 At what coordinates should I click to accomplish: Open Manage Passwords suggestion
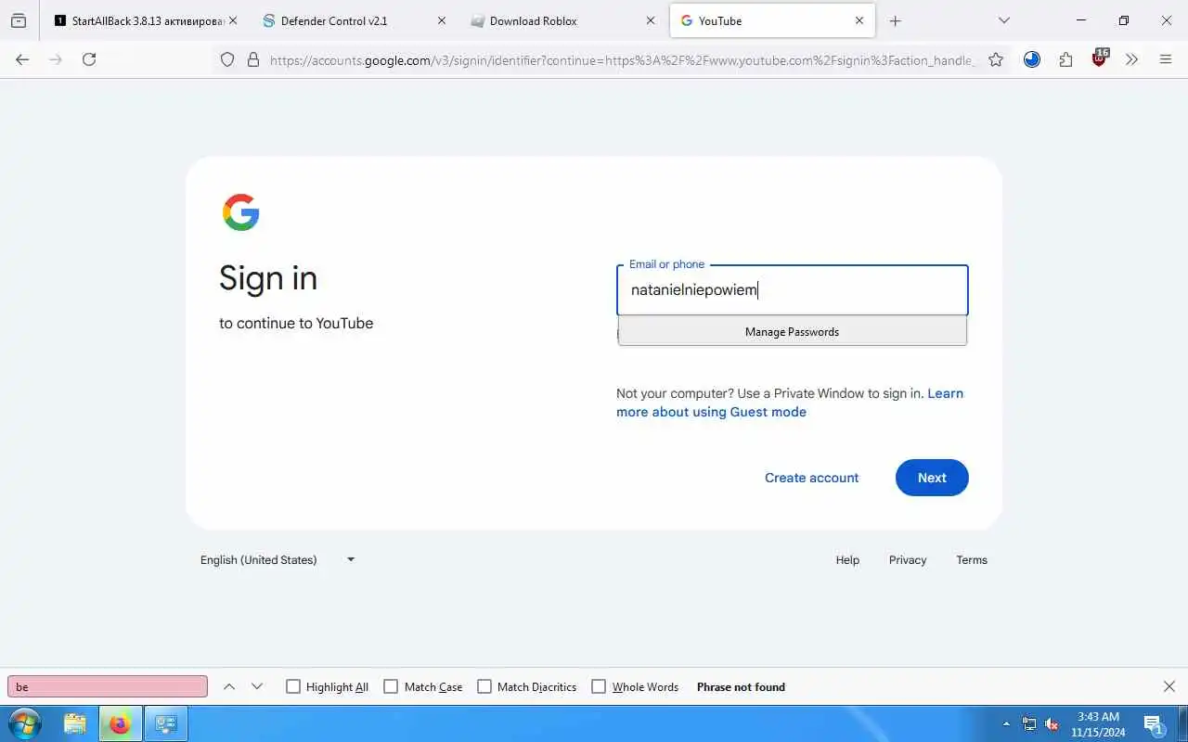(x=792, y=332)
